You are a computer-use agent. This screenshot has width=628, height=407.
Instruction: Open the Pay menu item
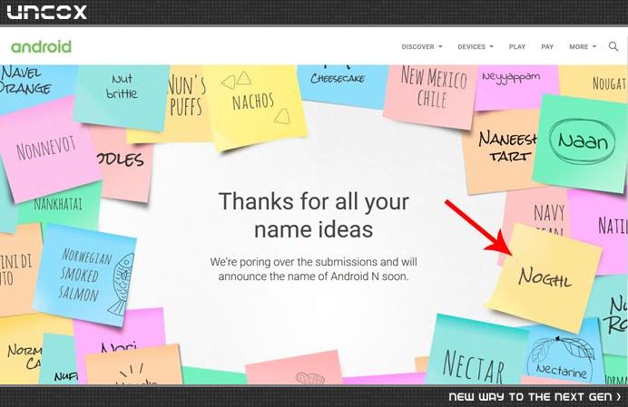point(547,47)
